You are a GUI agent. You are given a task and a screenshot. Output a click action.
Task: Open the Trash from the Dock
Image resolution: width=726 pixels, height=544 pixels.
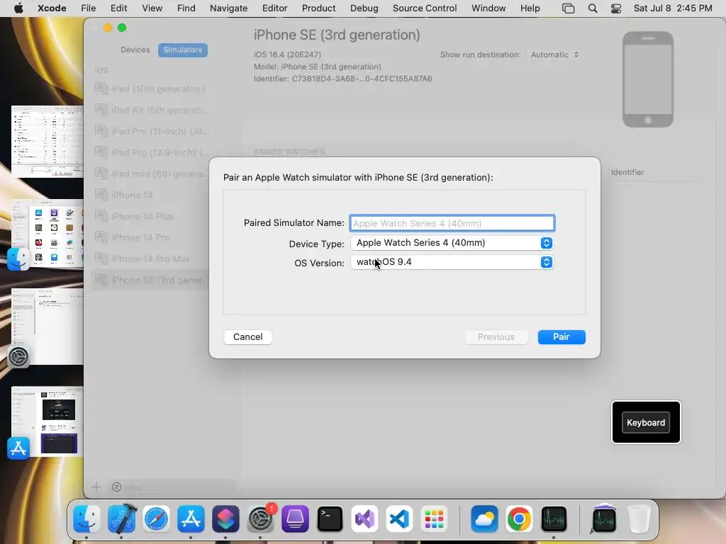tap(639, 518)
